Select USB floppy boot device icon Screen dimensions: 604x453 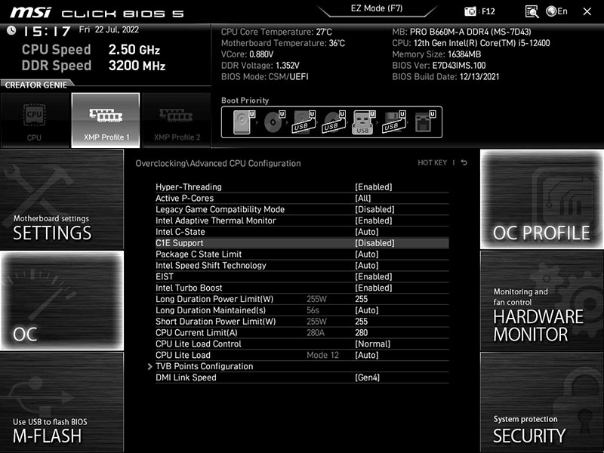click(x=393, y=122)
